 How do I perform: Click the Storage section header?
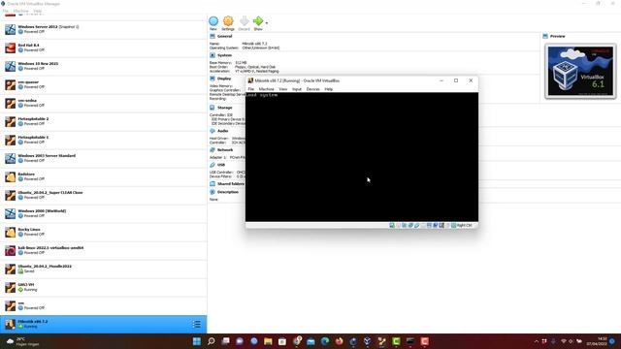click(224, 108)
